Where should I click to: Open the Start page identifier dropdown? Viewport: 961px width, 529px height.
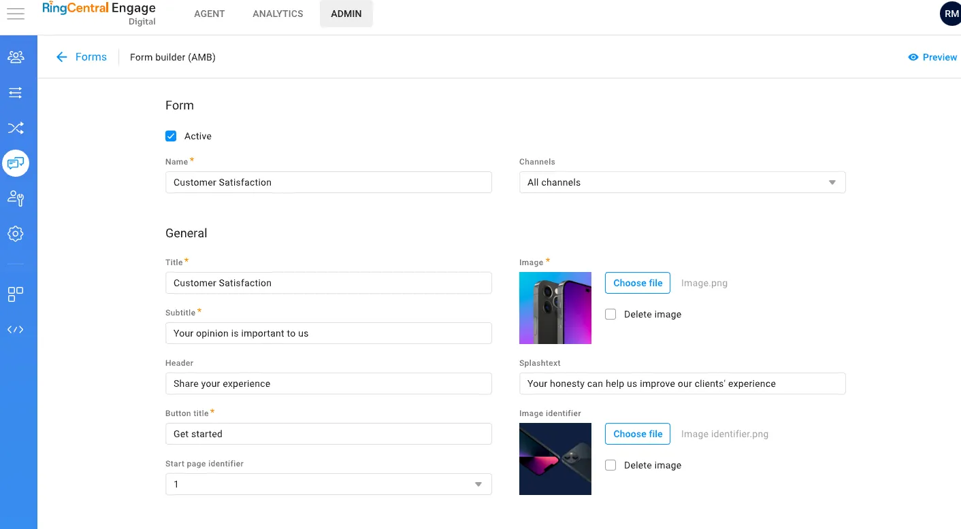tap(328, 484)
